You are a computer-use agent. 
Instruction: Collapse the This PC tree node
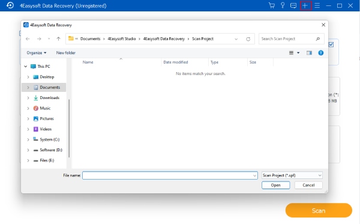25,67
